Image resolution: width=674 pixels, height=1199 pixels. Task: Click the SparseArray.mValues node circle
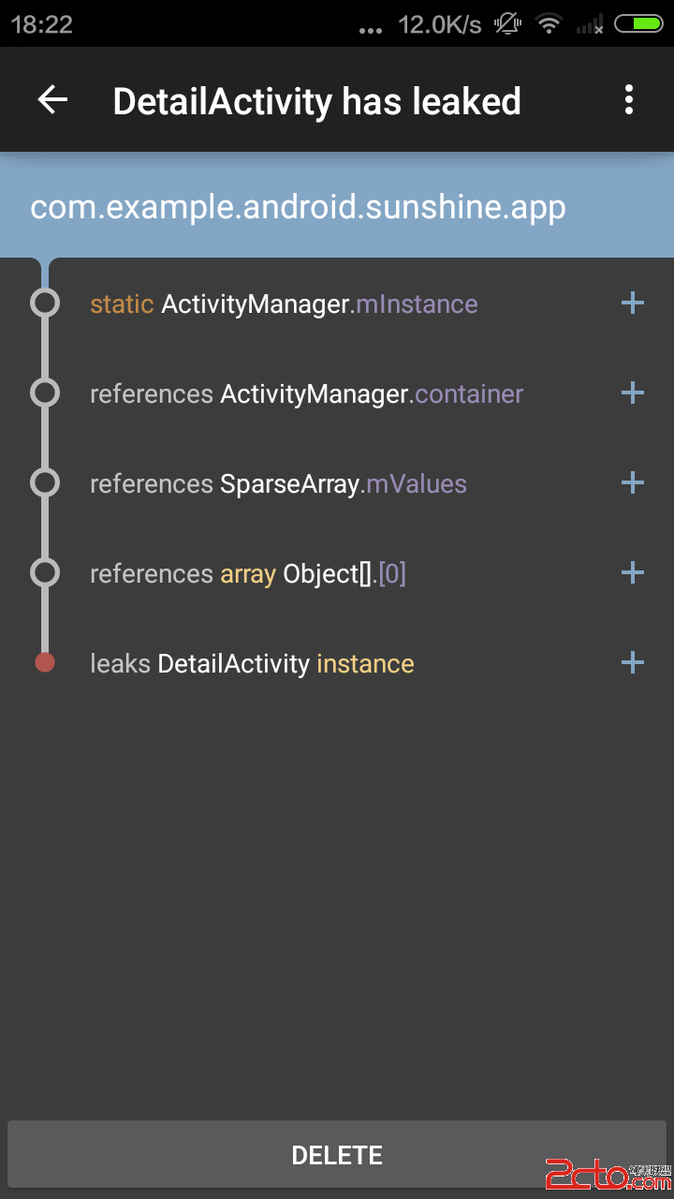point(45,482)
